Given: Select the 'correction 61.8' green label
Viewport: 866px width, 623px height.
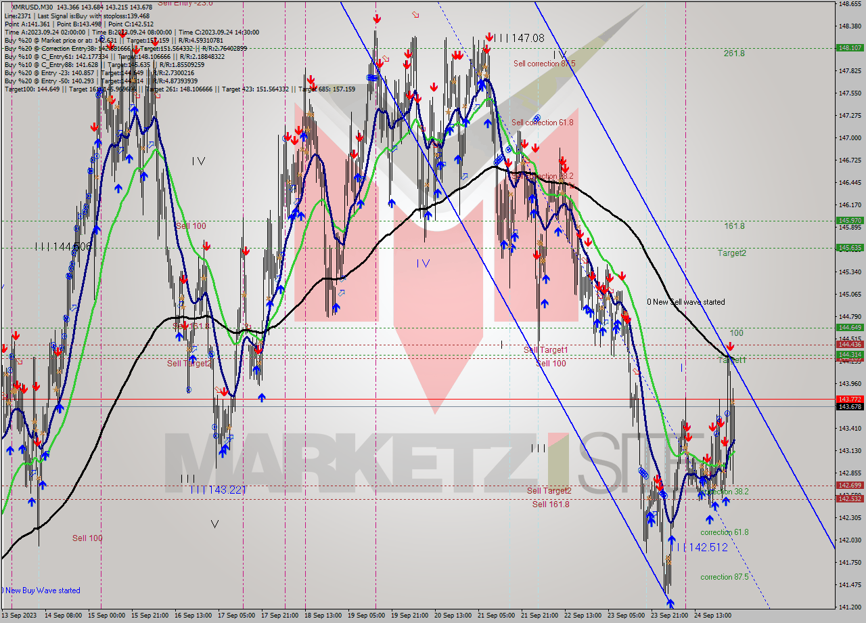Looking at the screenshot, I should 725,532.
